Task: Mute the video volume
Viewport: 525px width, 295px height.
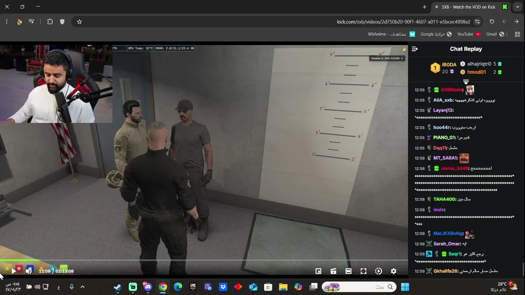Action: 29,271
